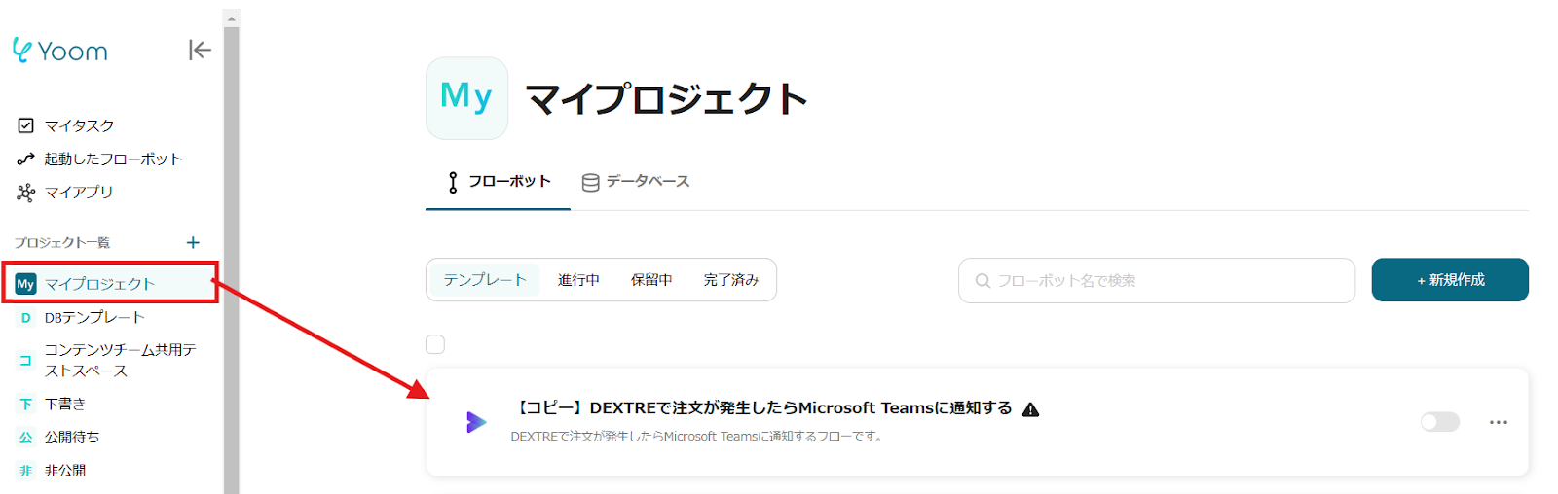Switch to the データベース tab

(x=636, y=182)
